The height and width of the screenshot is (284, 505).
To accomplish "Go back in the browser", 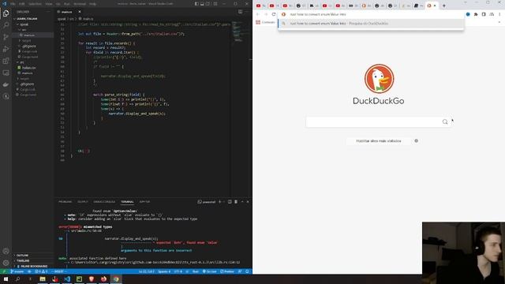I will point(258,14).
